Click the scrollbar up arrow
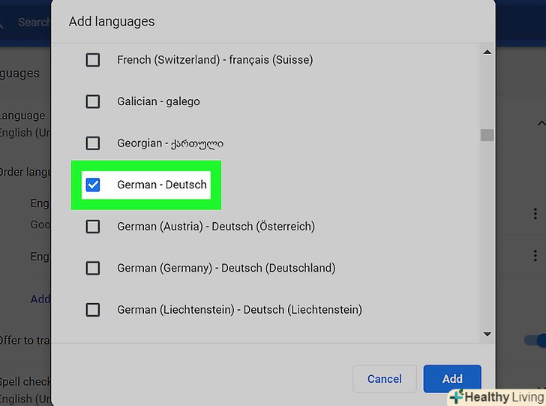 [487, 53]
